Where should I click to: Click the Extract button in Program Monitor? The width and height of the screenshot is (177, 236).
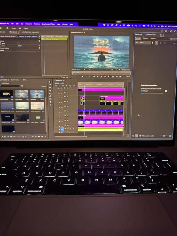coord(117,77)
